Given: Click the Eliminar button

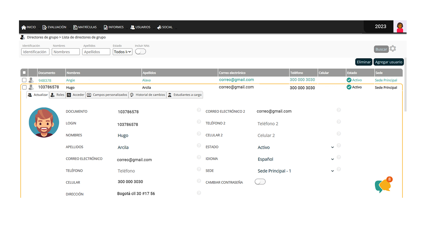Looking at the screenshot, I should tap(364, 62).
